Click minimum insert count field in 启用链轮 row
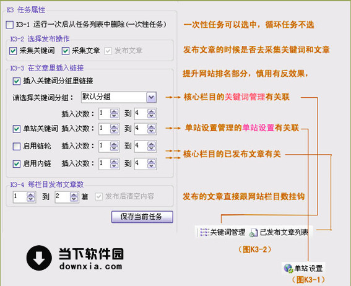Viewport: 351px width, 286px height. pyautogui.click(x=105, y=146)
